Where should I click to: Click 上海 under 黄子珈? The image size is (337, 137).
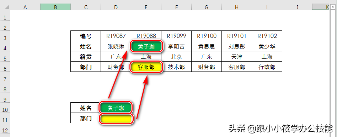click(x=146, y=56)
